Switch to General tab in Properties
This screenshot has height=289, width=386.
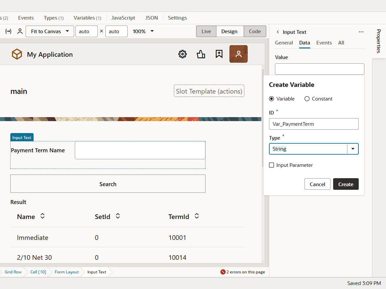(x=284, y=43)
